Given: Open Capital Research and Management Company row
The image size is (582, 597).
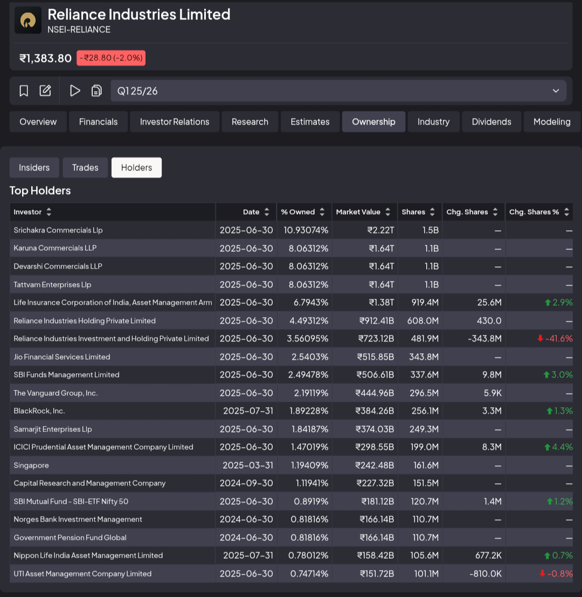Looking at the screenshot, I should 291,484.
